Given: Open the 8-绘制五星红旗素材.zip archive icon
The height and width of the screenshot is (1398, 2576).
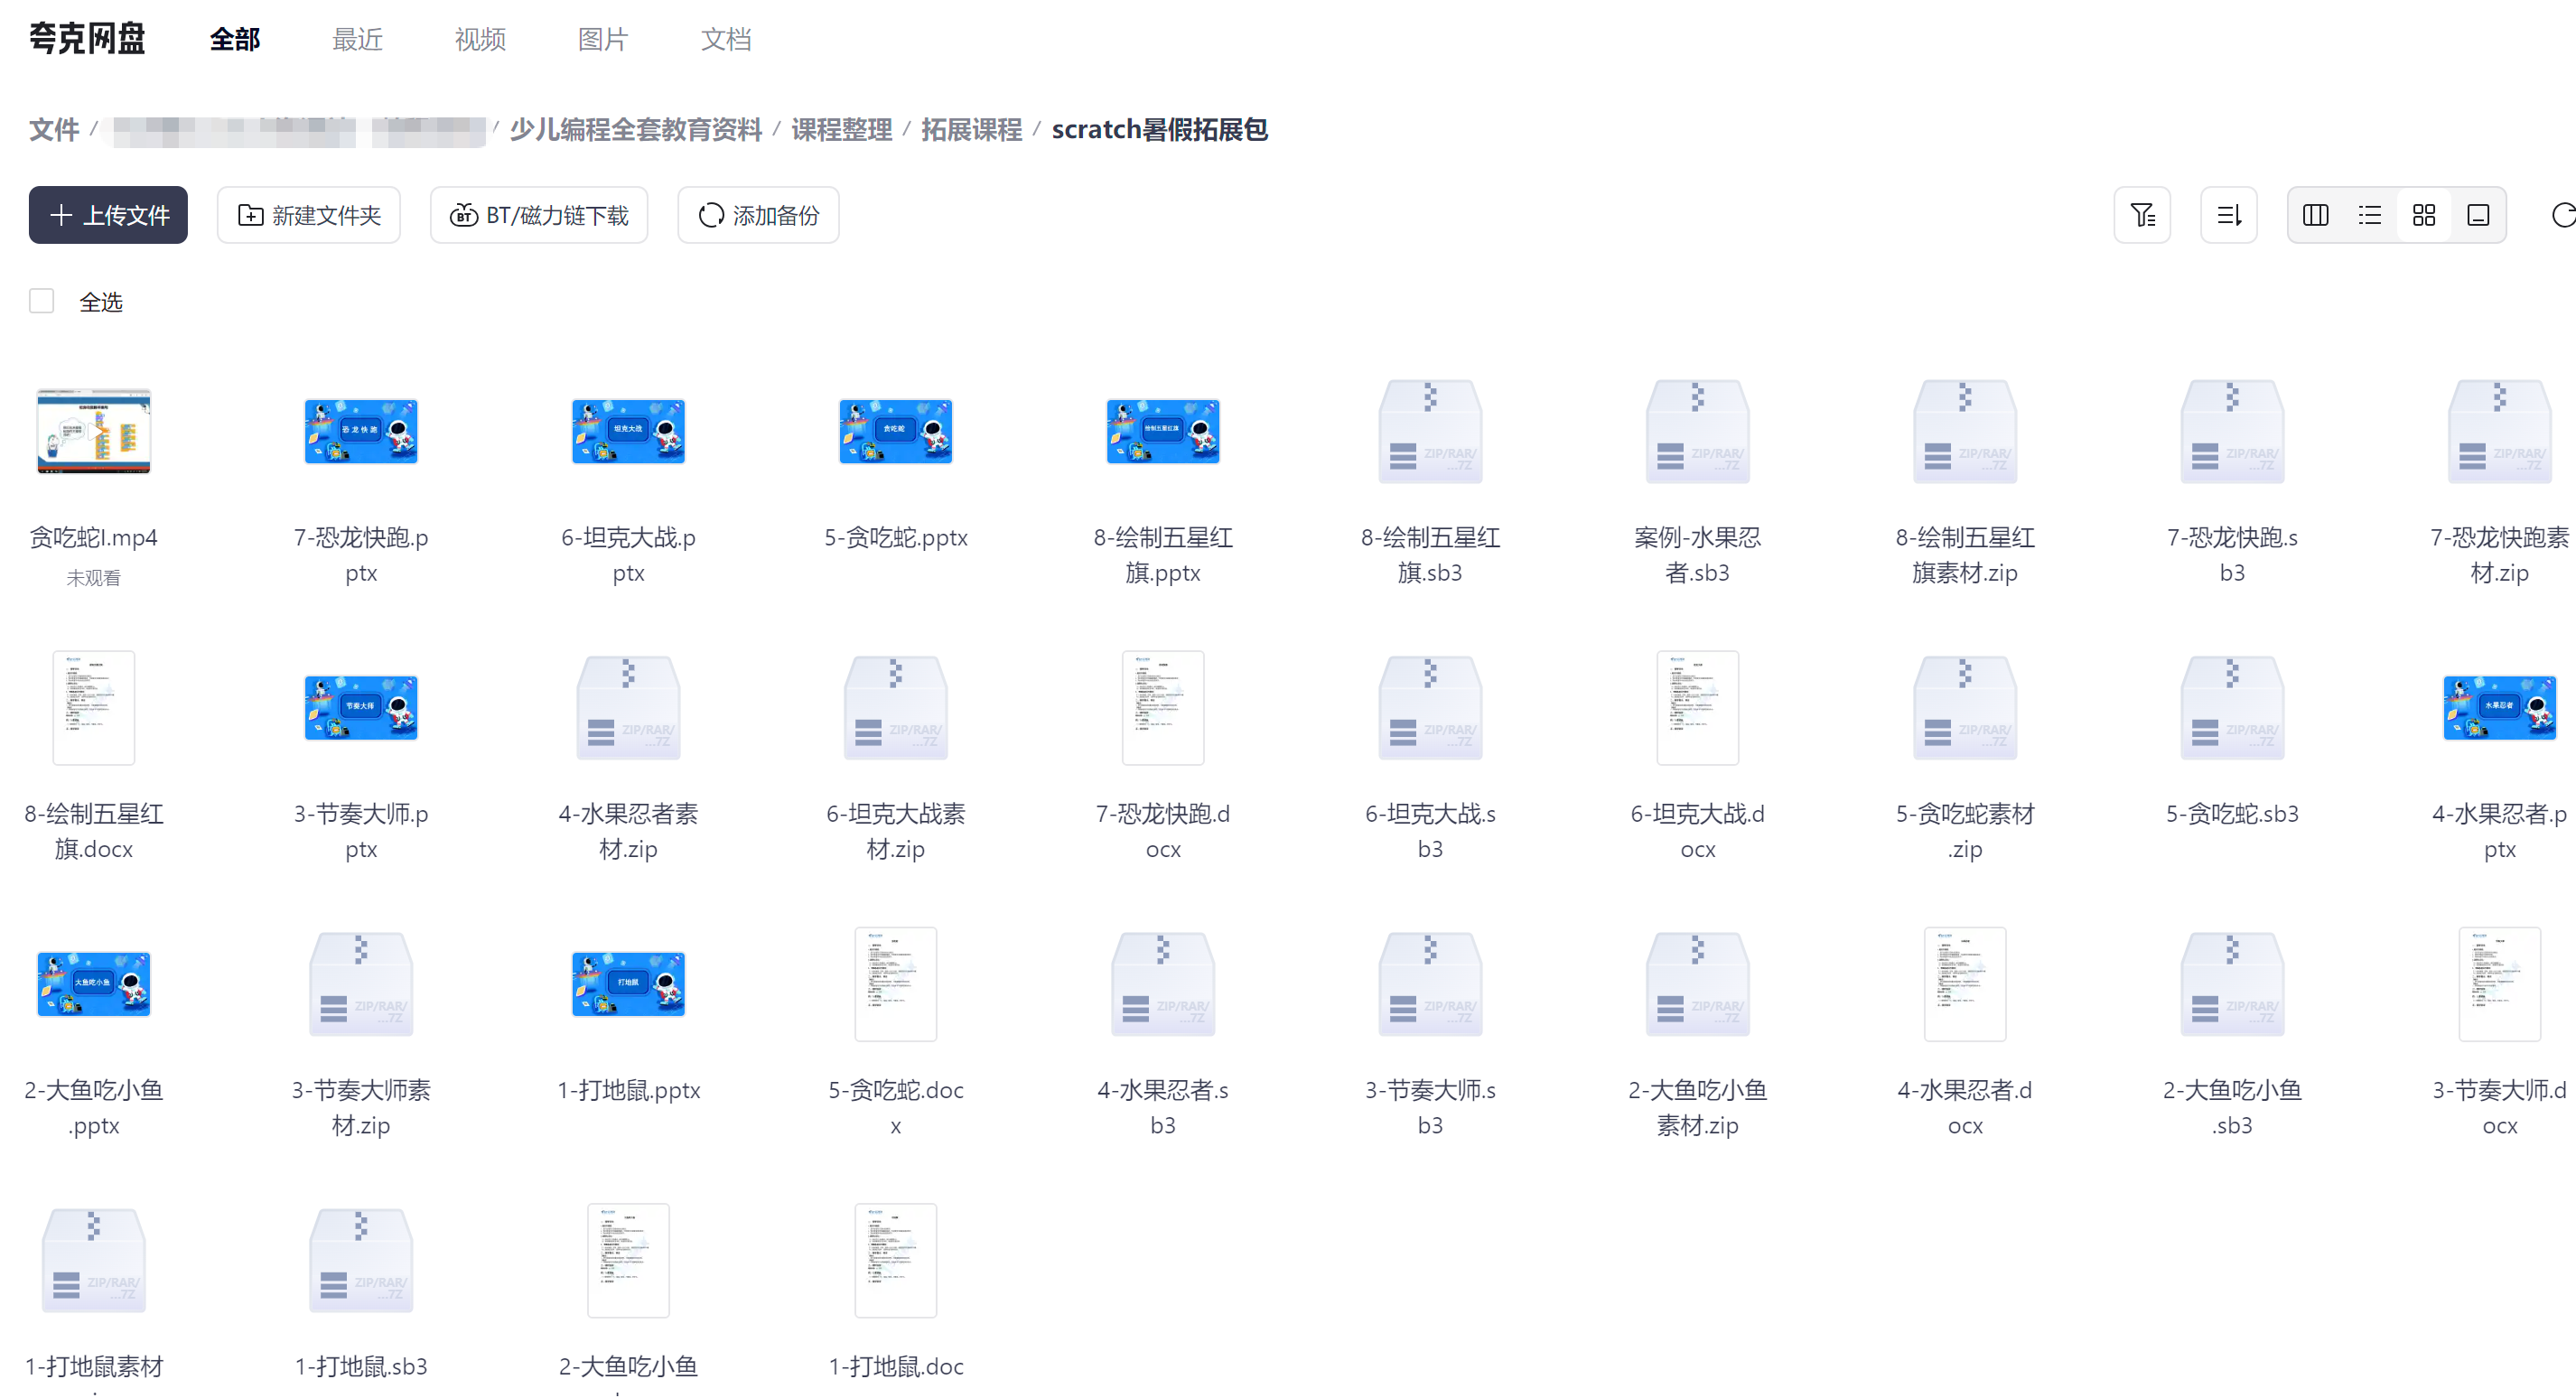Looking at the screenshot, I should 1964,431.
